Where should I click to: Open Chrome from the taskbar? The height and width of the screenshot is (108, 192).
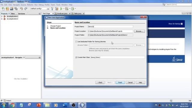[12, 105]
